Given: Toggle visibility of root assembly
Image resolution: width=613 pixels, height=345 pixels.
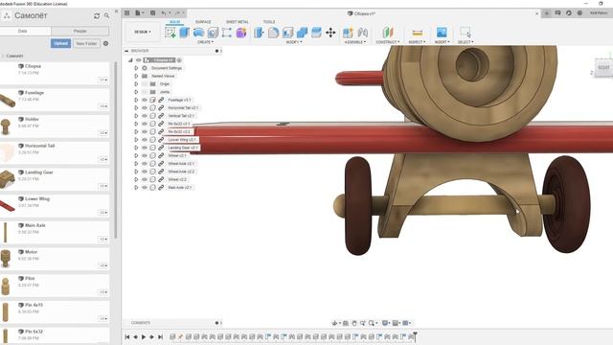Looking at the screenshot, I should 138,60.
